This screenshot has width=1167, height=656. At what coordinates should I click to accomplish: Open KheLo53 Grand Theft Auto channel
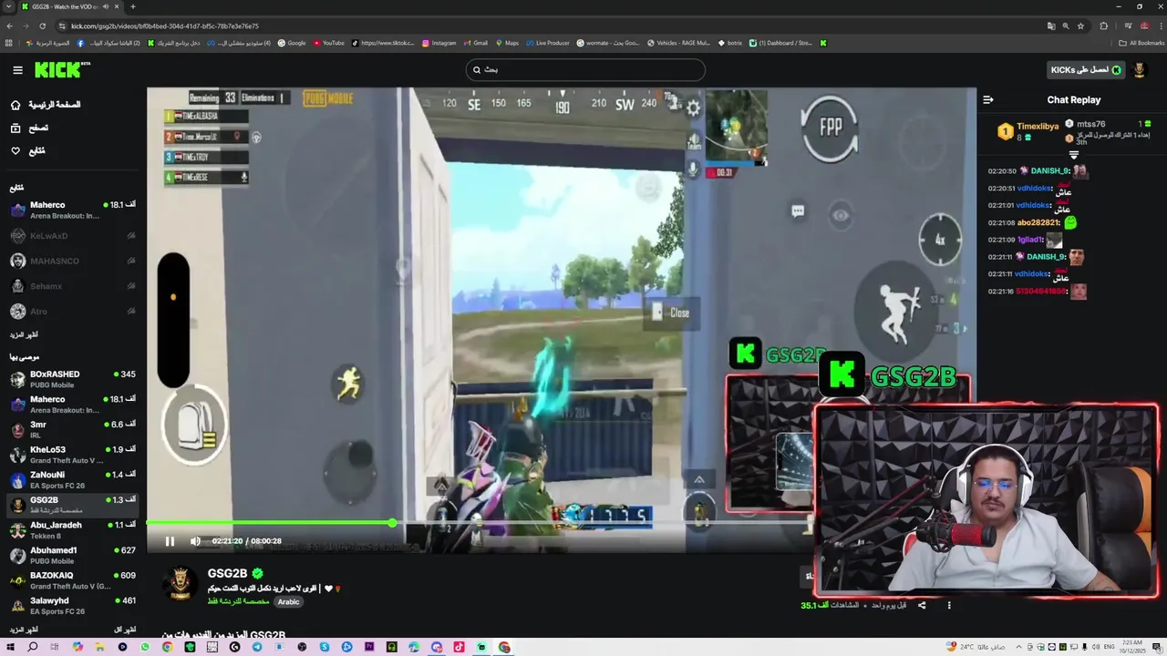[x=73, y=455]
